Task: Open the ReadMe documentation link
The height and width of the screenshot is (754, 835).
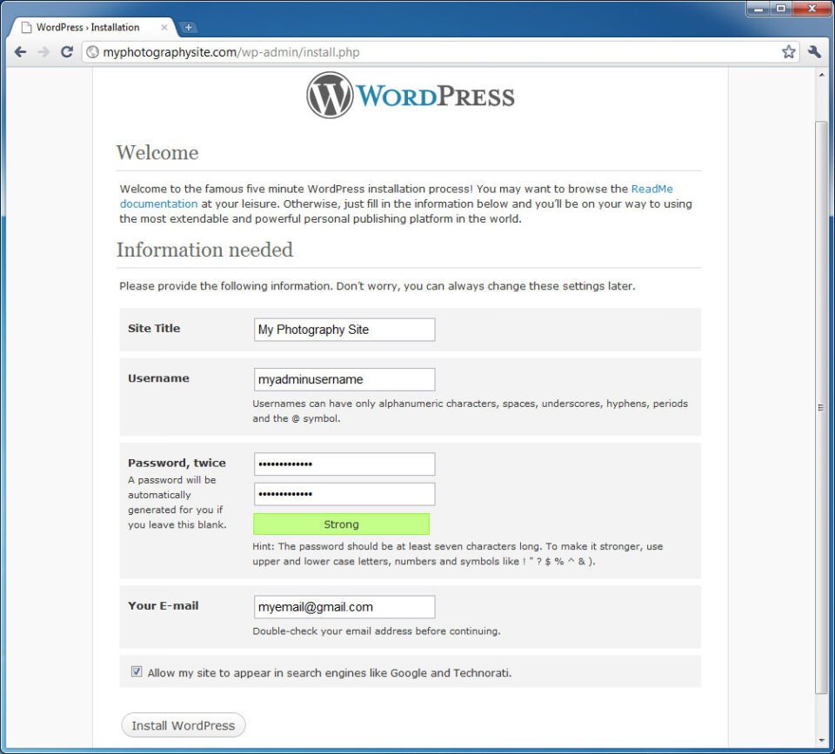Action: click(x=397, y=196)
